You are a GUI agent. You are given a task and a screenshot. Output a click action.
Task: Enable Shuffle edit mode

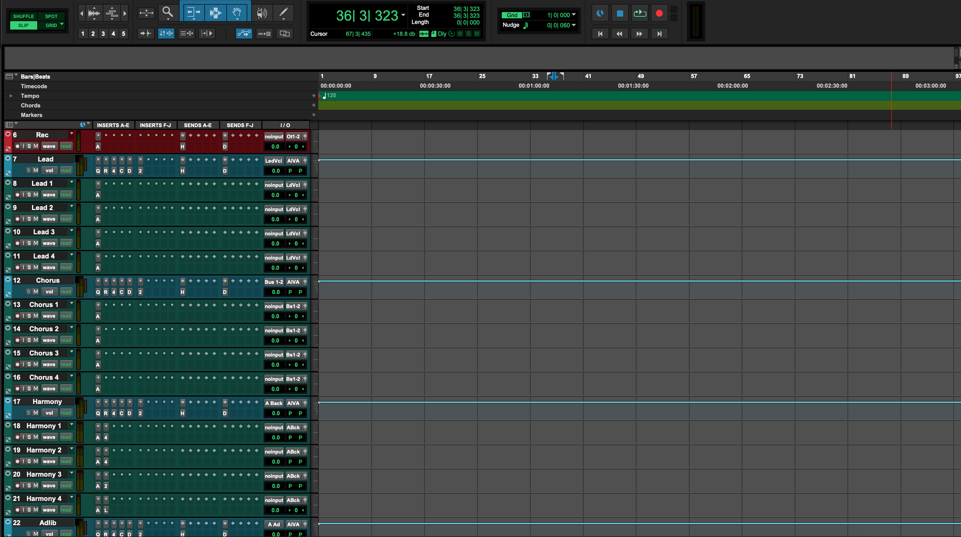click(x=23, y=16)
